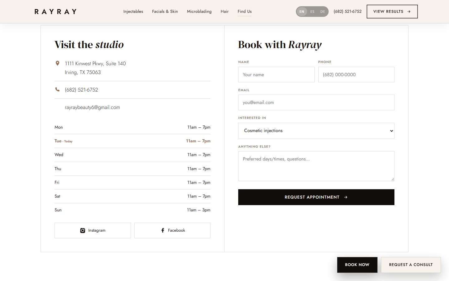Screen dimensions: 449x281
Task: Switch language to DE
Action: tap(323, 12)
